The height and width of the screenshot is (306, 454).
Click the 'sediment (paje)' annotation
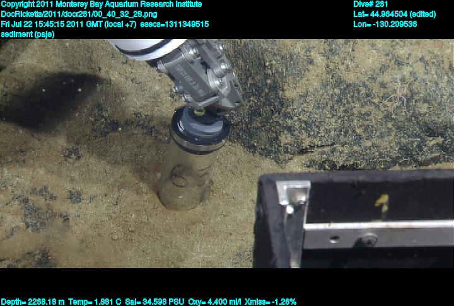pos(28,34)
